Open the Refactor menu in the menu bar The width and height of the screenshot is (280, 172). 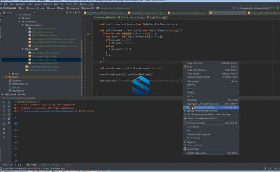[48, 4]
